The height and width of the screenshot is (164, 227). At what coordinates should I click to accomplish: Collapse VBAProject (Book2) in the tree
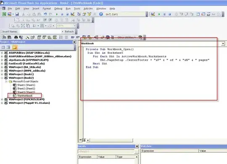pyautogui.click(x=2, y=78)
